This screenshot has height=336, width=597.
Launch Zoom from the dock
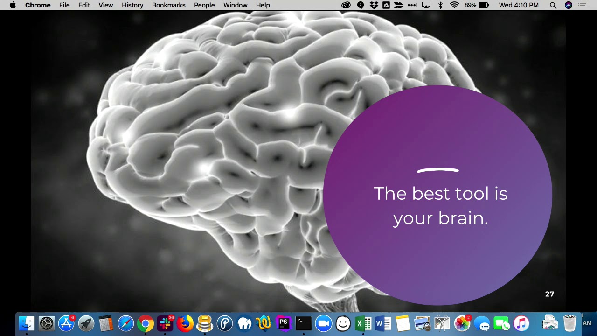(x=323, y=323)
